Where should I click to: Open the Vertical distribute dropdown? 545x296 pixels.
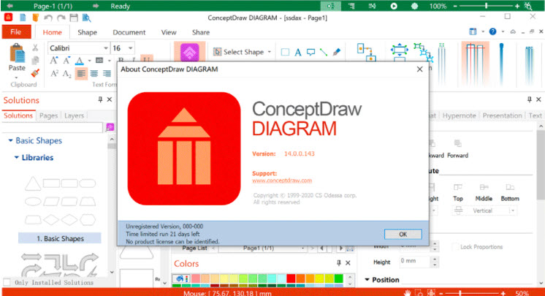[512, 210]
